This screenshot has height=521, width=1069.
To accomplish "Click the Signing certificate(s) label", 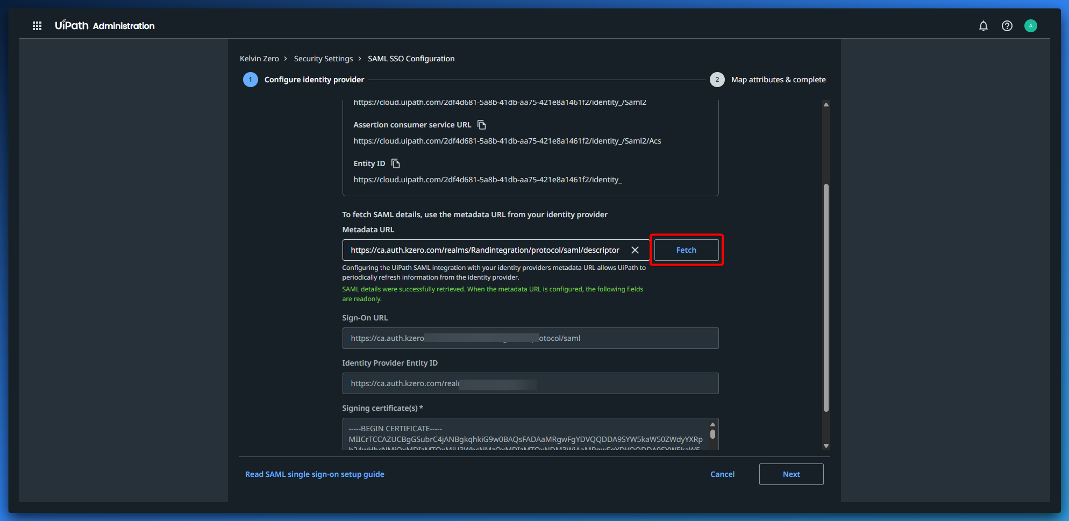I will [x=382, y=408].
